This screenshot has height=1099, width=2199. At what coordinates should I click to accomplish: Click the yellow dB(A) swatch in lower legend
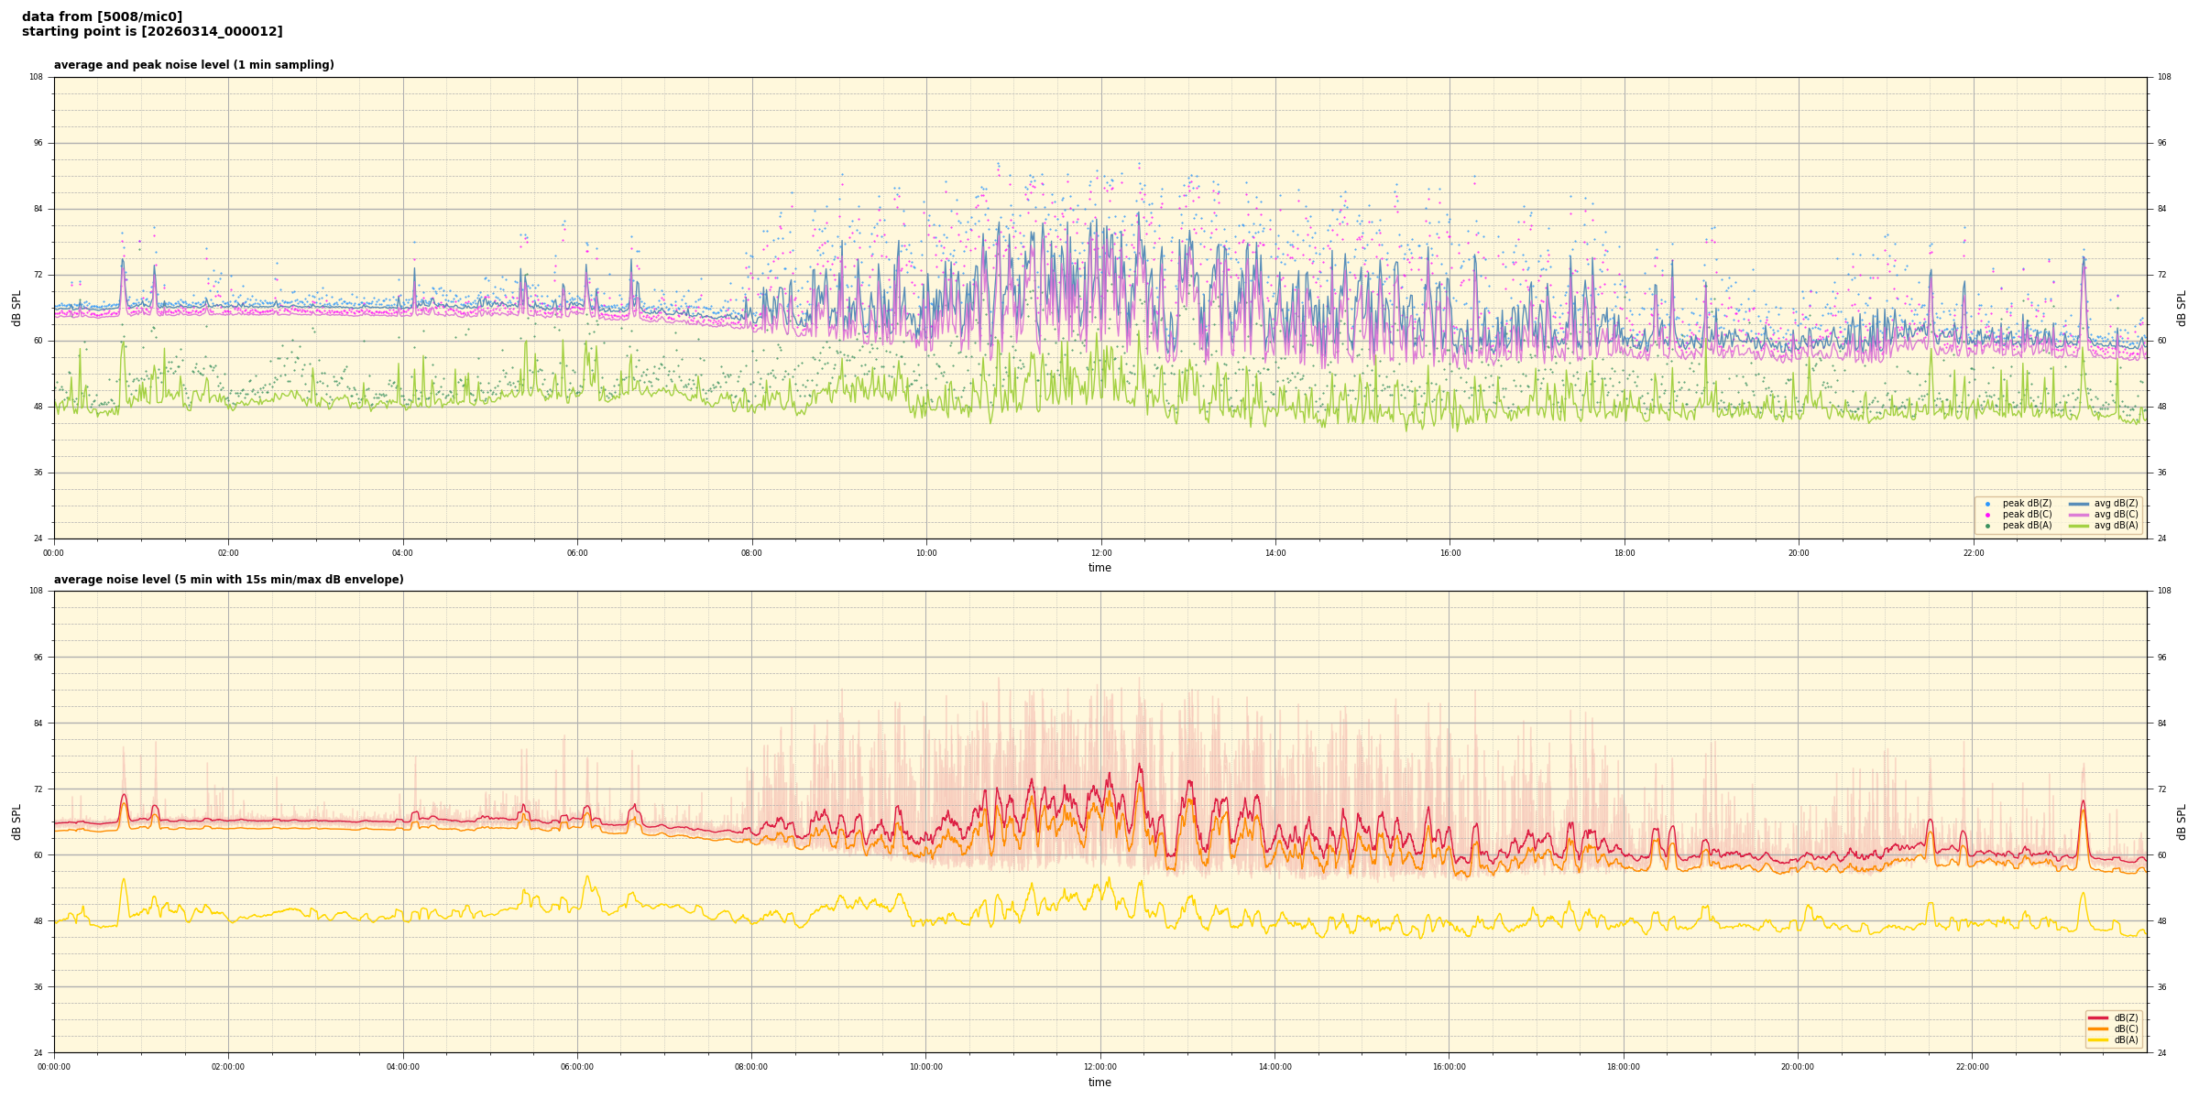click(x=2097, y=1039)
